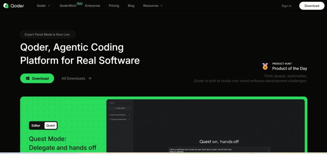
Task: Click the 'Quest Mode: Delegate and hands off' heading
Action: (63, 143)
